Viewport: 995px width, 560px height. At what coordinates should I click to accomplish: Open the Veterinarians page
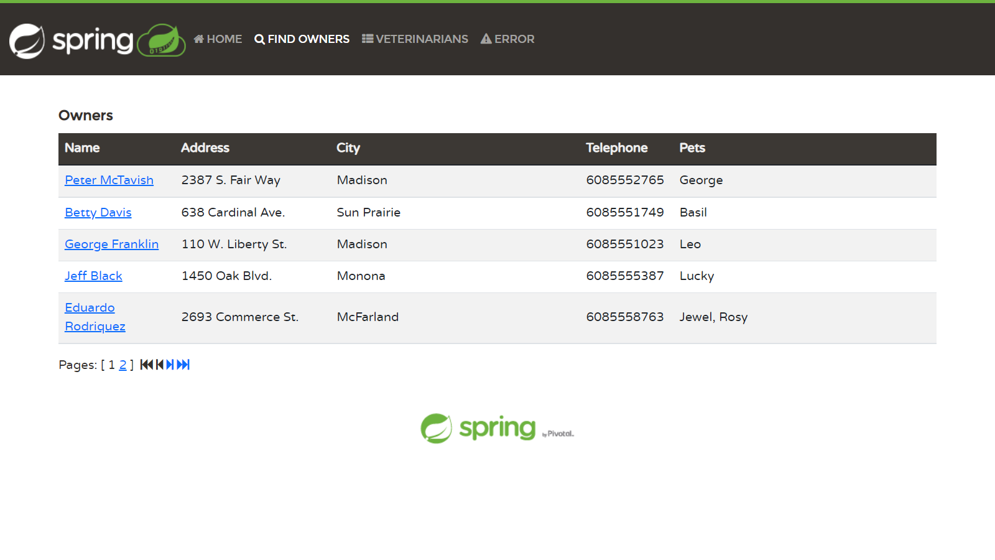click(415, 39)
